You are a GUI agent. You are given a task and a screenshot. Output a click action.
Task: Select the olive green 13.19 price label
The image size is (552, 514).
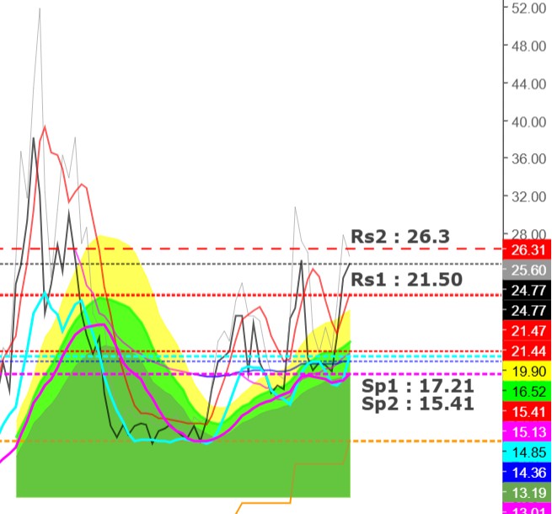pos(526,493)
